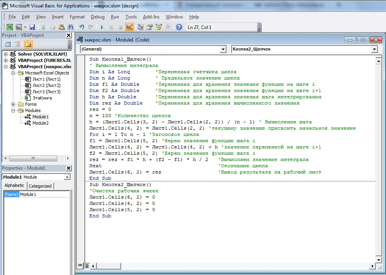The height and width of the screenshot is (275, 386).
Task: Click the (Name) property value field
Action: point(45,194)
